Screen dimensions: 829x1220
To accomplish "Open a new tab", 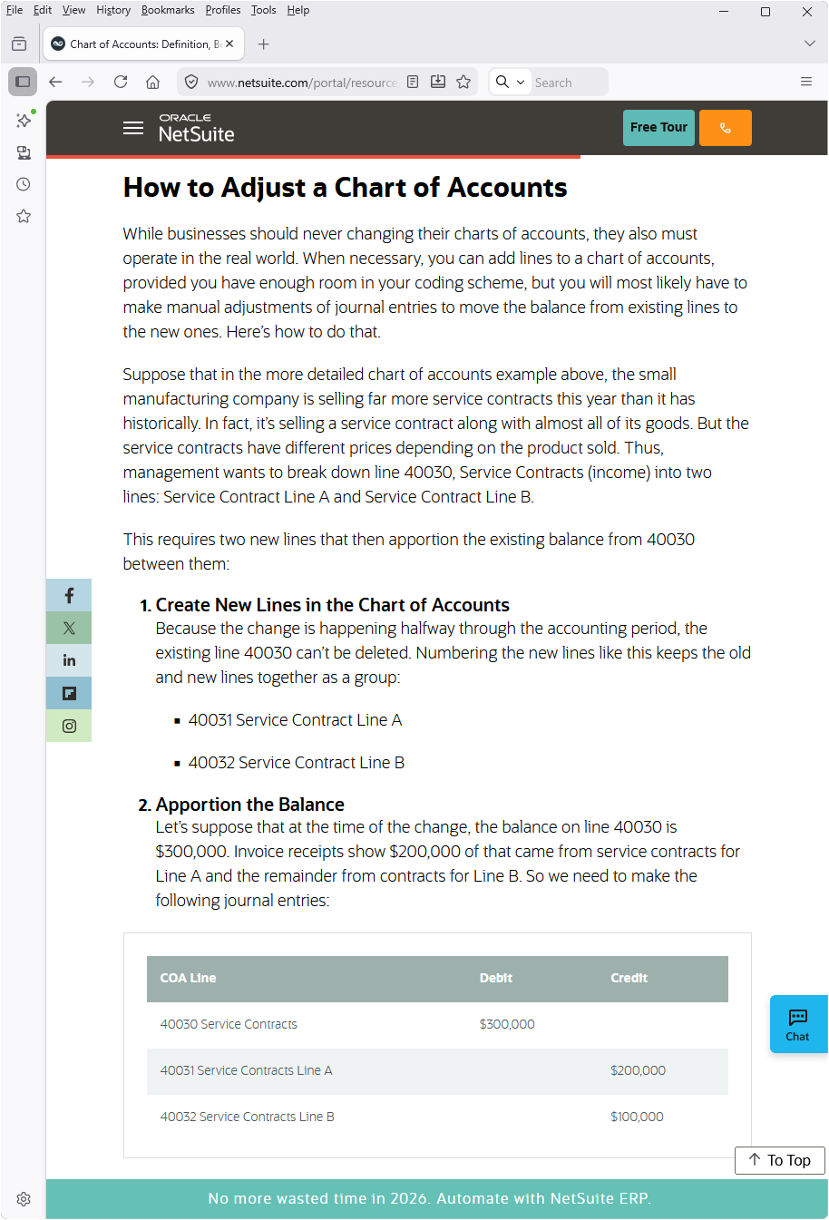I will point(263,44).
